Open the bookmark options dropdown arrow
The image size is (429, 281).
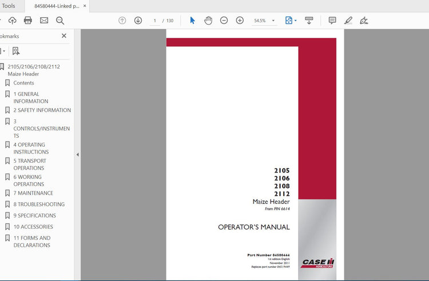[x=3, y=51]
